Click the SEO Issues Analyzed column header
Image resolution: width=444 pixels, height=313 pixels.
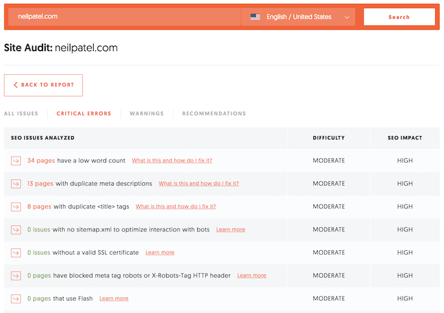[x=42, y=138]
